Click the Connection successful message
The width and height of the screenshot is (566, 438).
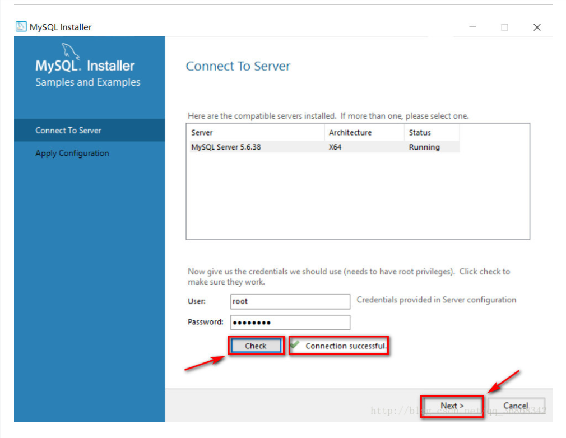pyautogui.click(x=346, y=346)
